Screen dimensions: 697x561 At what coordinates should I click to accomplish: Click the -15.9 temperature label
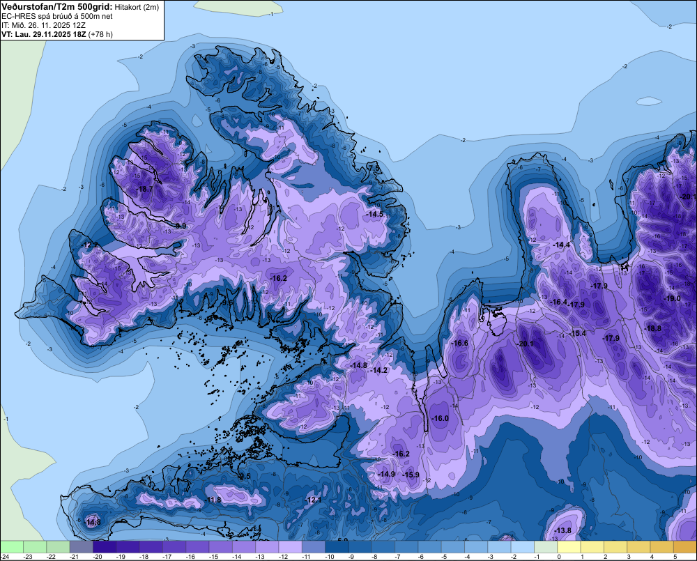coord(411,475)
